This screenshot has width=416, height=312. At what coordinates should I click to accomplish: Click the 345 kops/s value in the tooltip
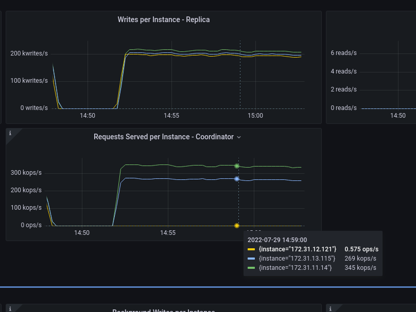click(360, 267)
